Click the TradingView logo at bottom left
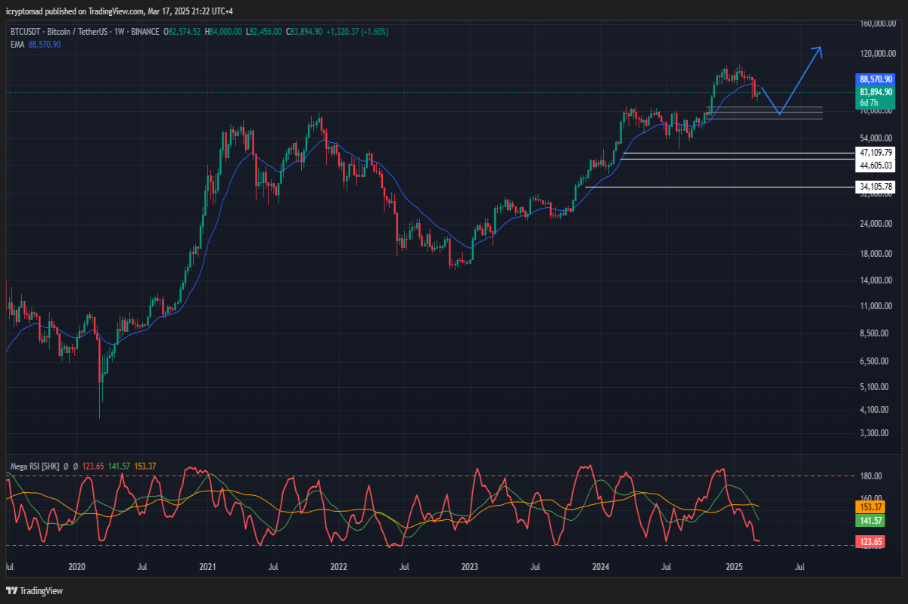The height and width of the screenshot is (604, 908). point(35,590)
